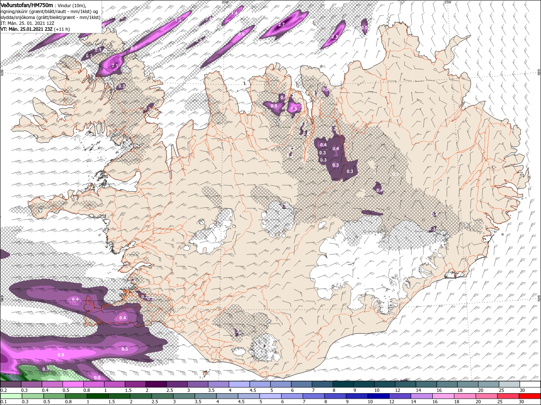Image resolution: width=541 pixels, height=405 pixels.
Task: Click the 'VT: Mán. 25.01.2021 23Z' valid time line
Action: point(27,29)
